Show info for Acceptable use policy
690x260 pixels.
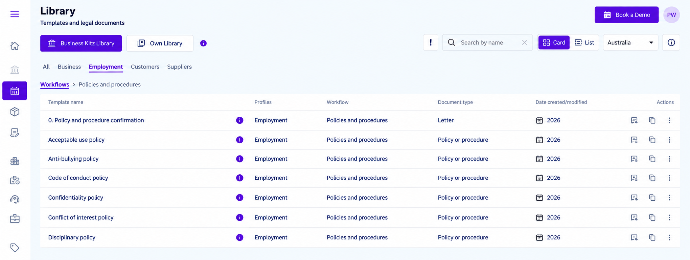click(239, 140)
